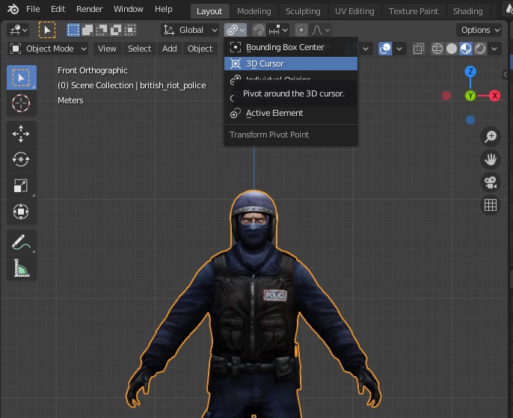Set selection mode to subtract

tap(102, 30)
